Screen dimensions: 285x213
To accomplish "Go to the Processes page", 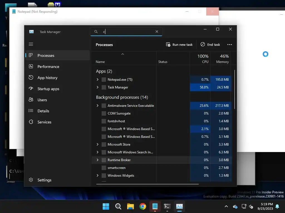I will [x=58, y=55].
